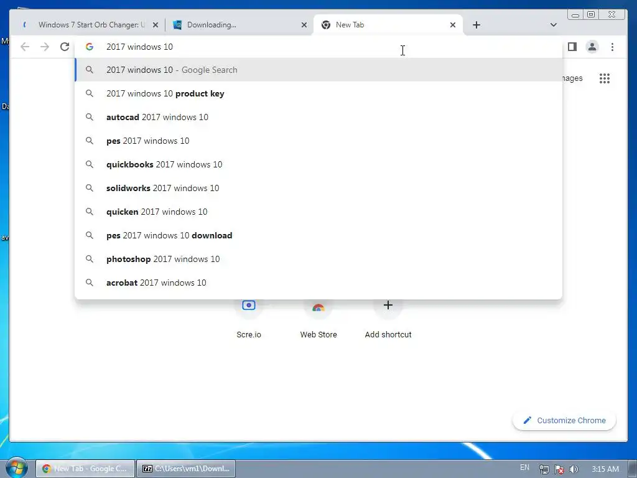Screen dimensions: 637x478
Task: Open the Action Center flag icon
Action: tap(559, 469)
